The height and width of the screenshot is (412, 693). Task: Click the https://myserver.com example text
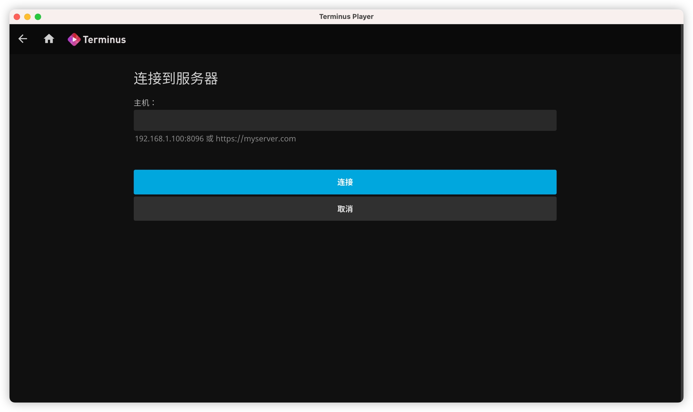(256, 139)
